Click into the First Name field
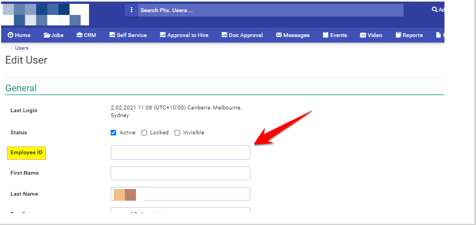Image resolution: width=476 pixels, height=225 pixels. pos(180,173)
